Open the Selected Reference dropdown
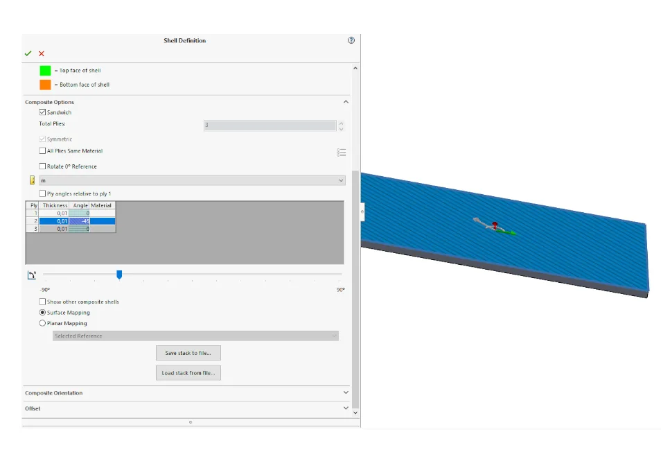 tap(195, 336)
